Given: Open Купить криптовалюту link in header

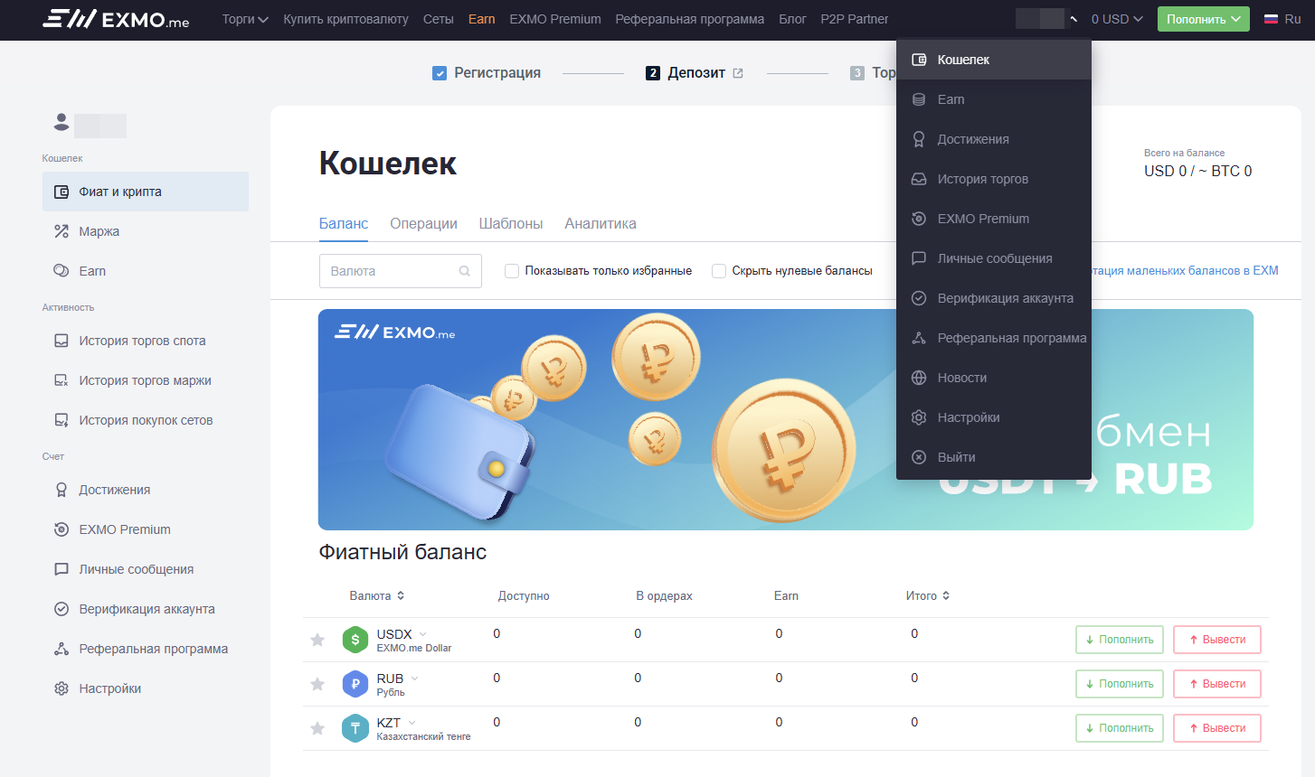Looking at the screenshot, I should [345, 19].
